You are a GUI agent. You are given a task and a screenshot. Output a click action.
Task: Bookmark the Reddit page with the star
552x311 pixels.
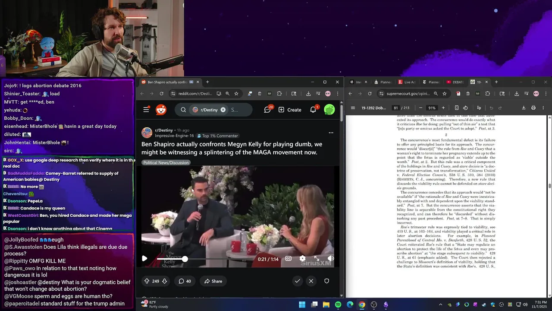pyautogui.click(x=236, y=93)
